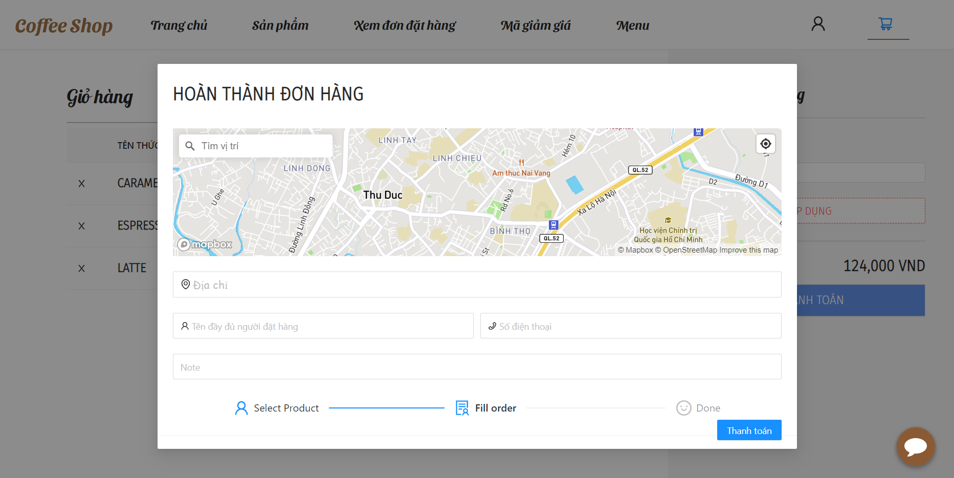This screenshot has width=954, height=478.
Task: Click the Am thuc Nai Vang restaurant marker
Action: pos(521,163)
